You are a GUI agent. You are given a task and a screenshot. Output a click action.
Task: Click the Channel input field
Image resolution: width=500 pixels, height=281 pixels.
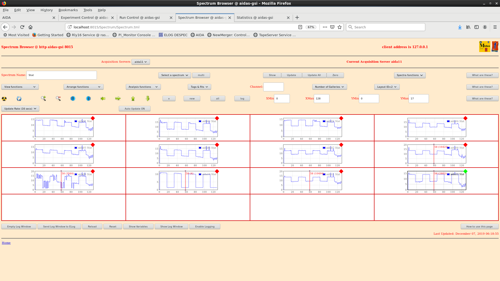(x=273, y=87)
